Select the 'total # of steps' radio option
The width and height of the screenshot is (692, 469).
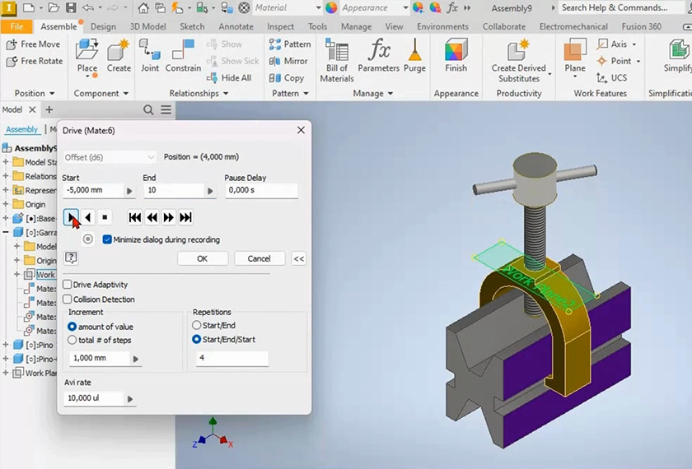(x=72, y=340)
